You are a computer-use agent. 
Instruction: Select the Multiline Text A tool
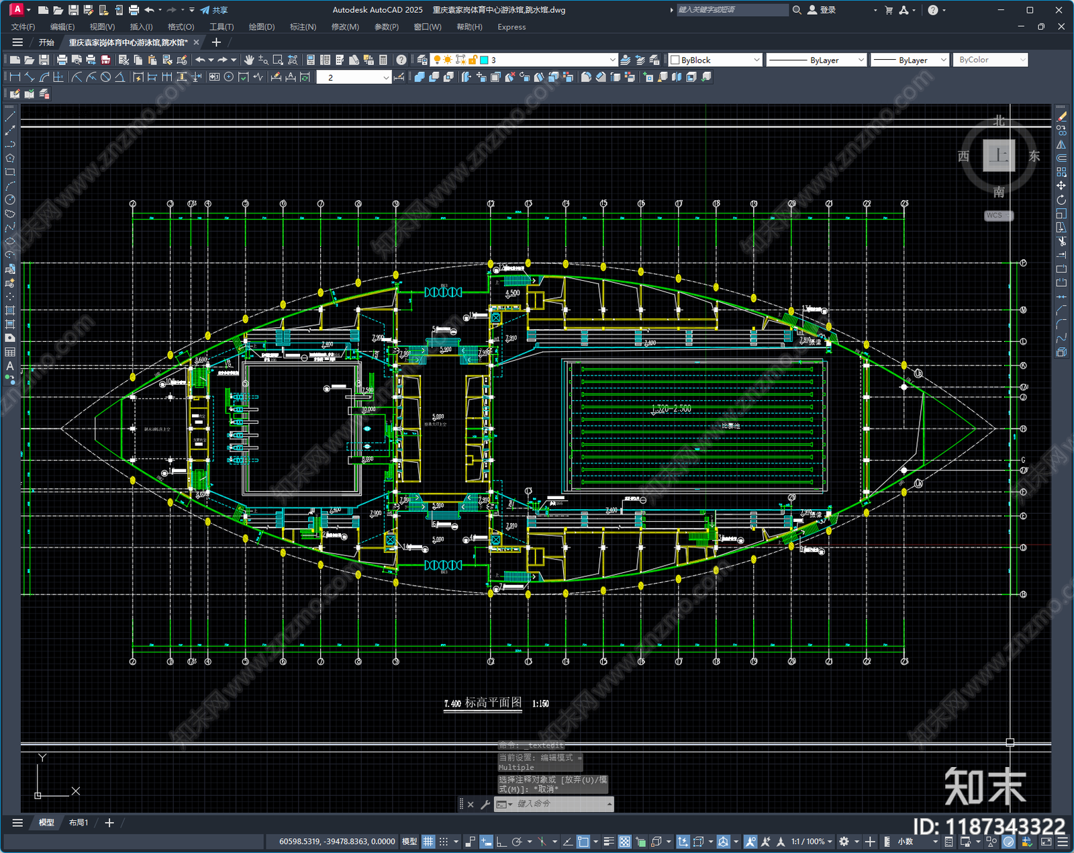[x=10, y=366]
